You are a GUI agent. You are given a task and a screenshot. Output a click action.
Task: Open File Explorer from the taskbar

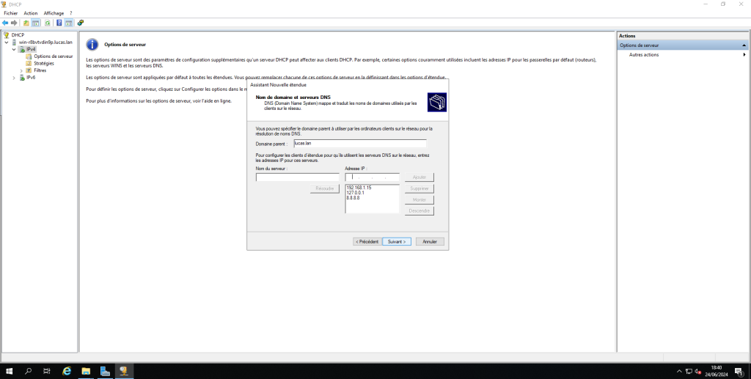[x=86, y=371]
